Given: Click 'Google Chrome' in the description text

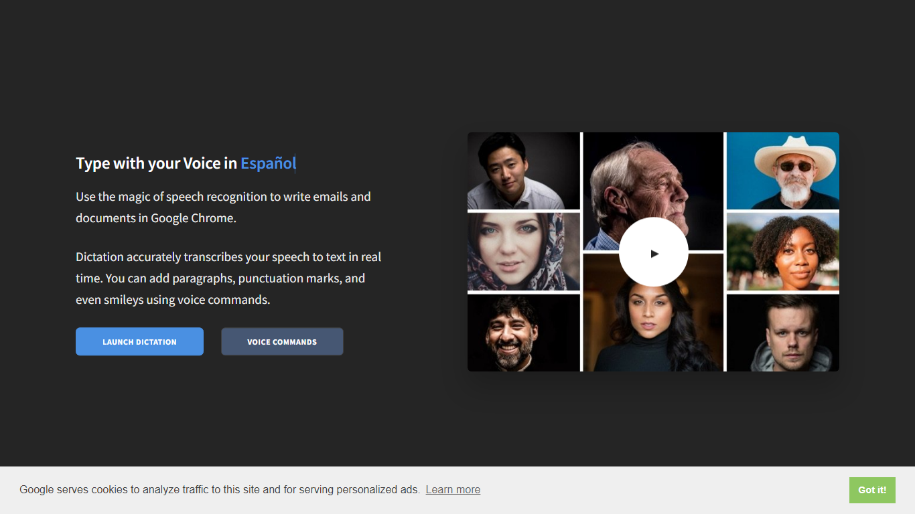Looking at the screenshot, I should point(193,218).
